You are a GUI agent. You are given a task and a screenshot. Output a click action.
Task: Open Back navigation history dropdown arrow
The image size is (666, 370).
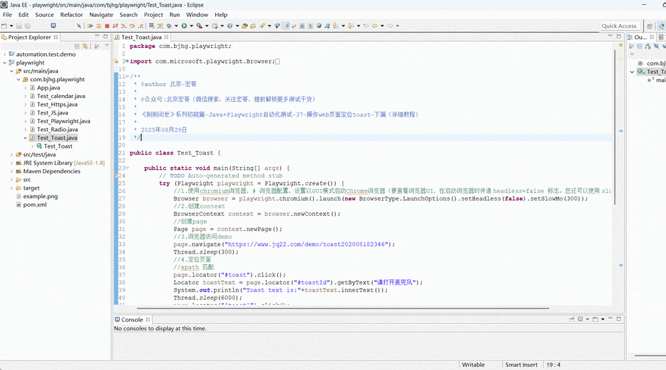(382, 25)
